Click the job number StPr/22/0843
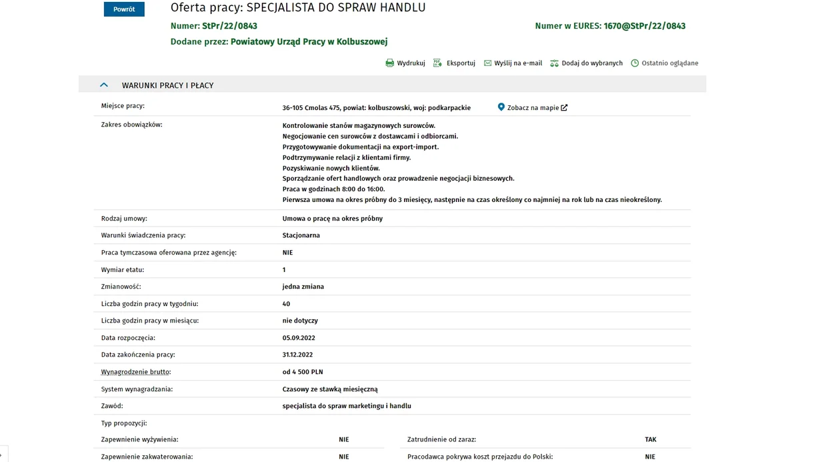This screenshot has height=462, width=840. click(x=229, y=26)
